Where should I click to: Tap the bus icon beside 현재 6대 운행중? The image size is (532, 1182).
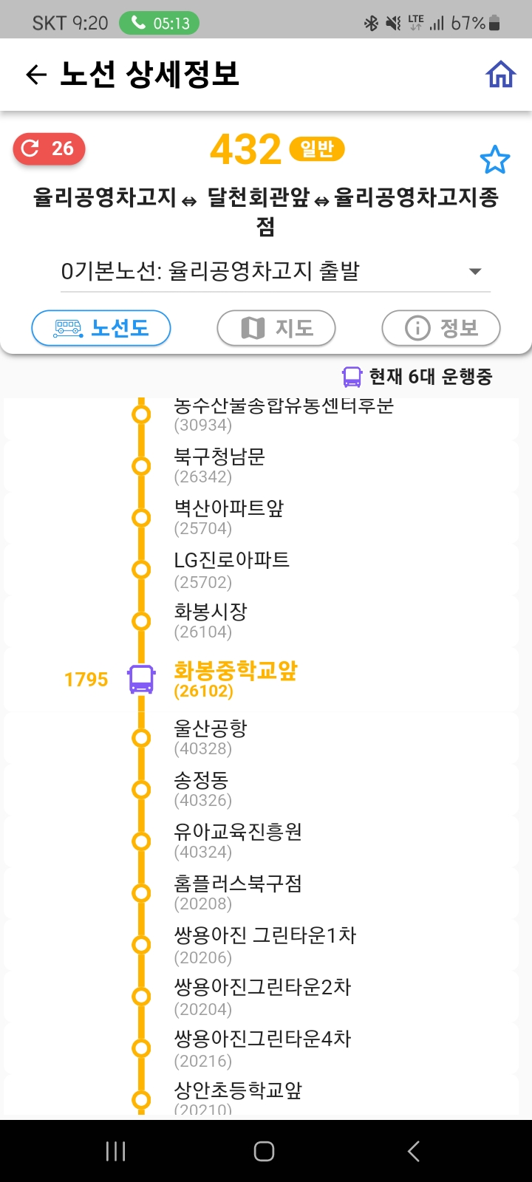(352, 377)
